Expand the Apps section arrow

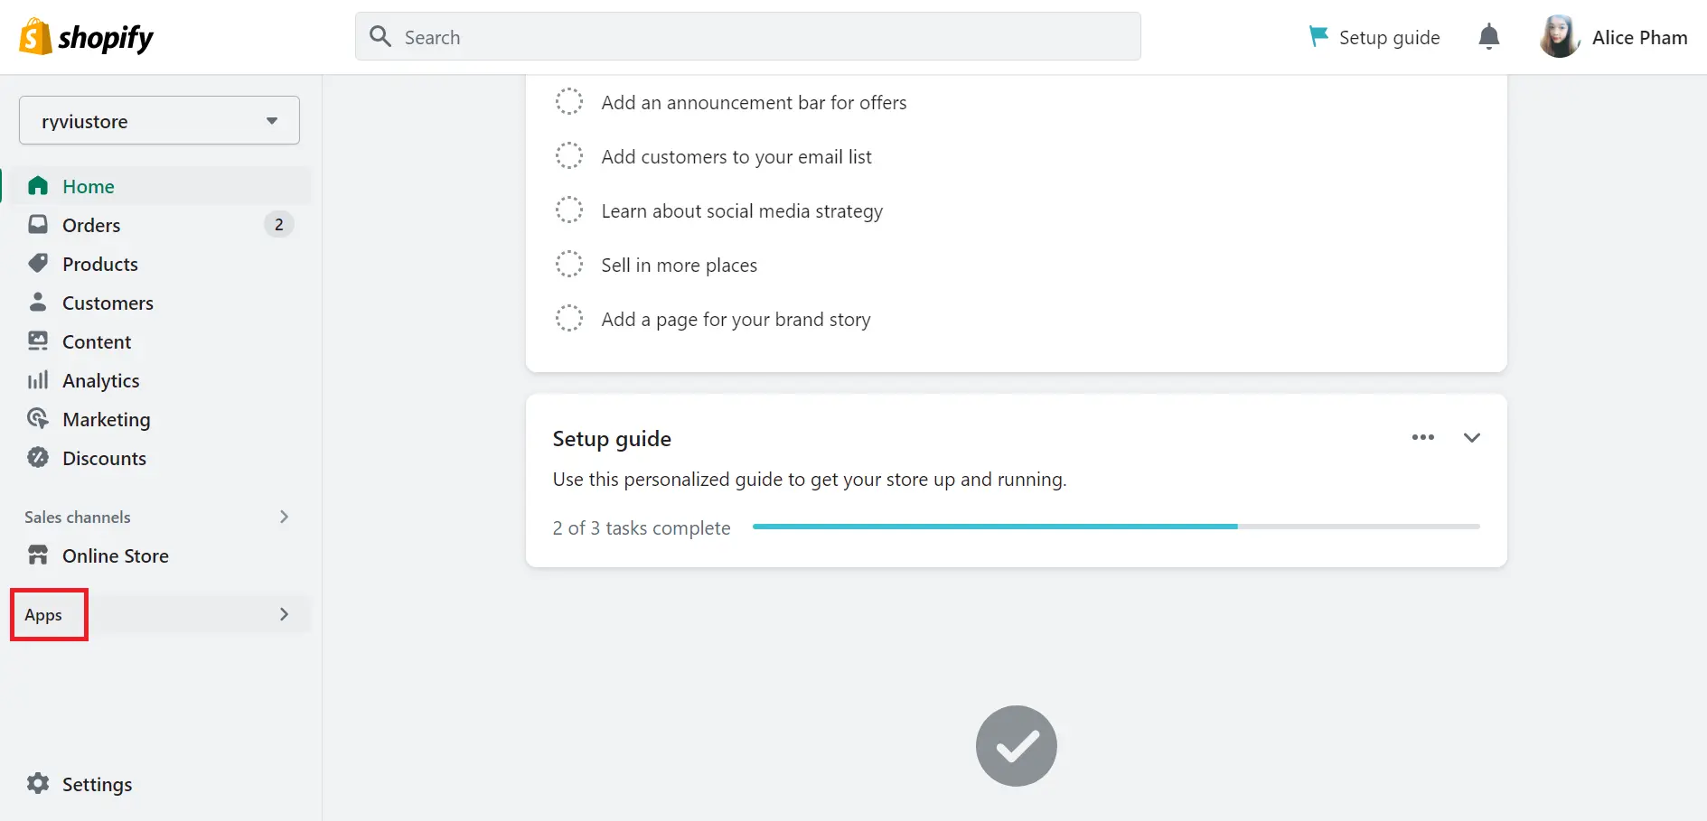pyautogui.click(x=284, y=614)
